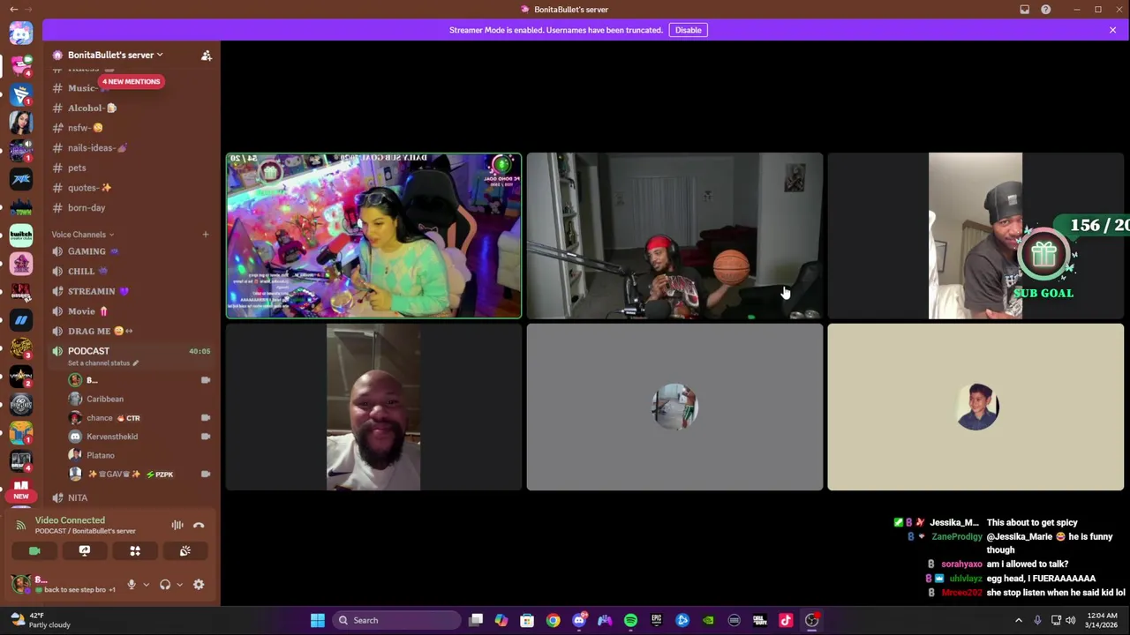1130x635 pixels.
Task: Open headphone output options arrow
Action: 179,585
